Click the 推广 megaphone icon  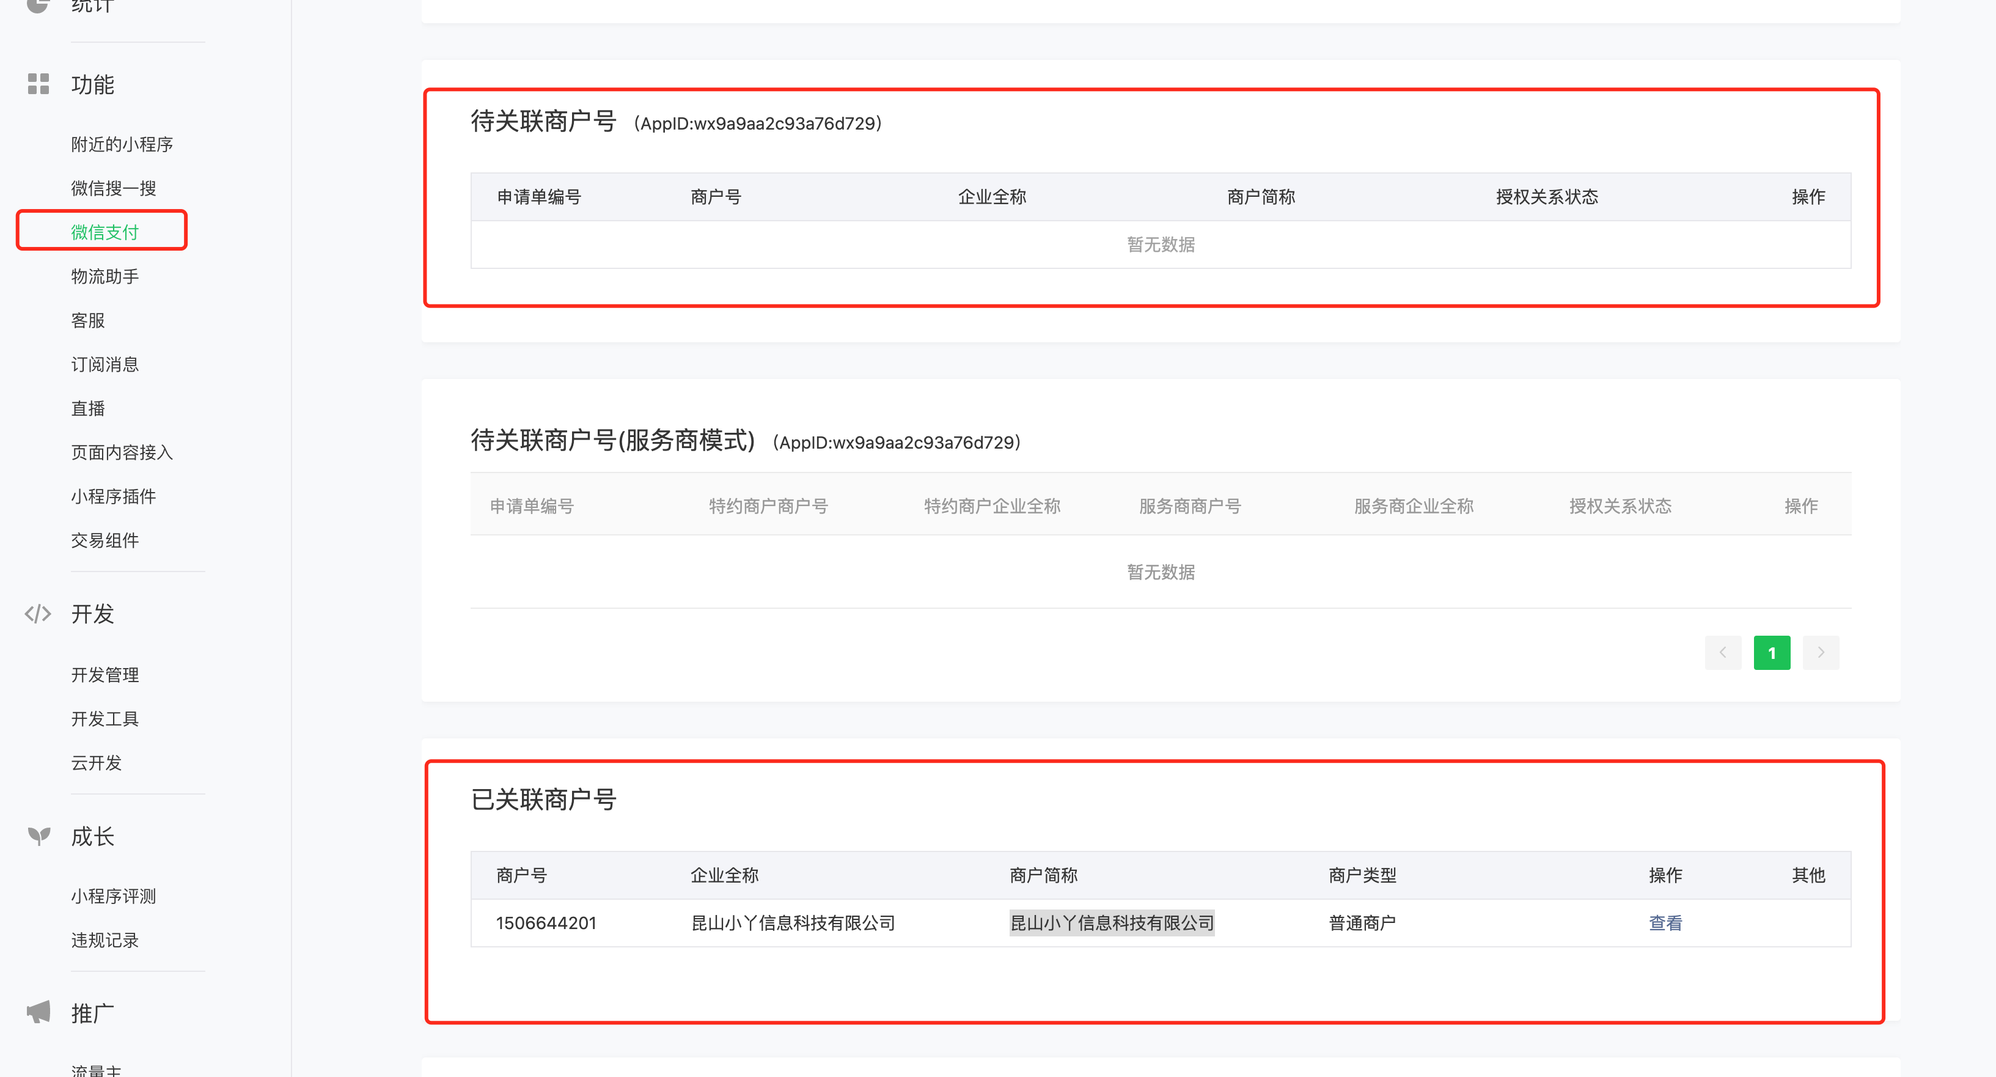(x=39, y=1012)
